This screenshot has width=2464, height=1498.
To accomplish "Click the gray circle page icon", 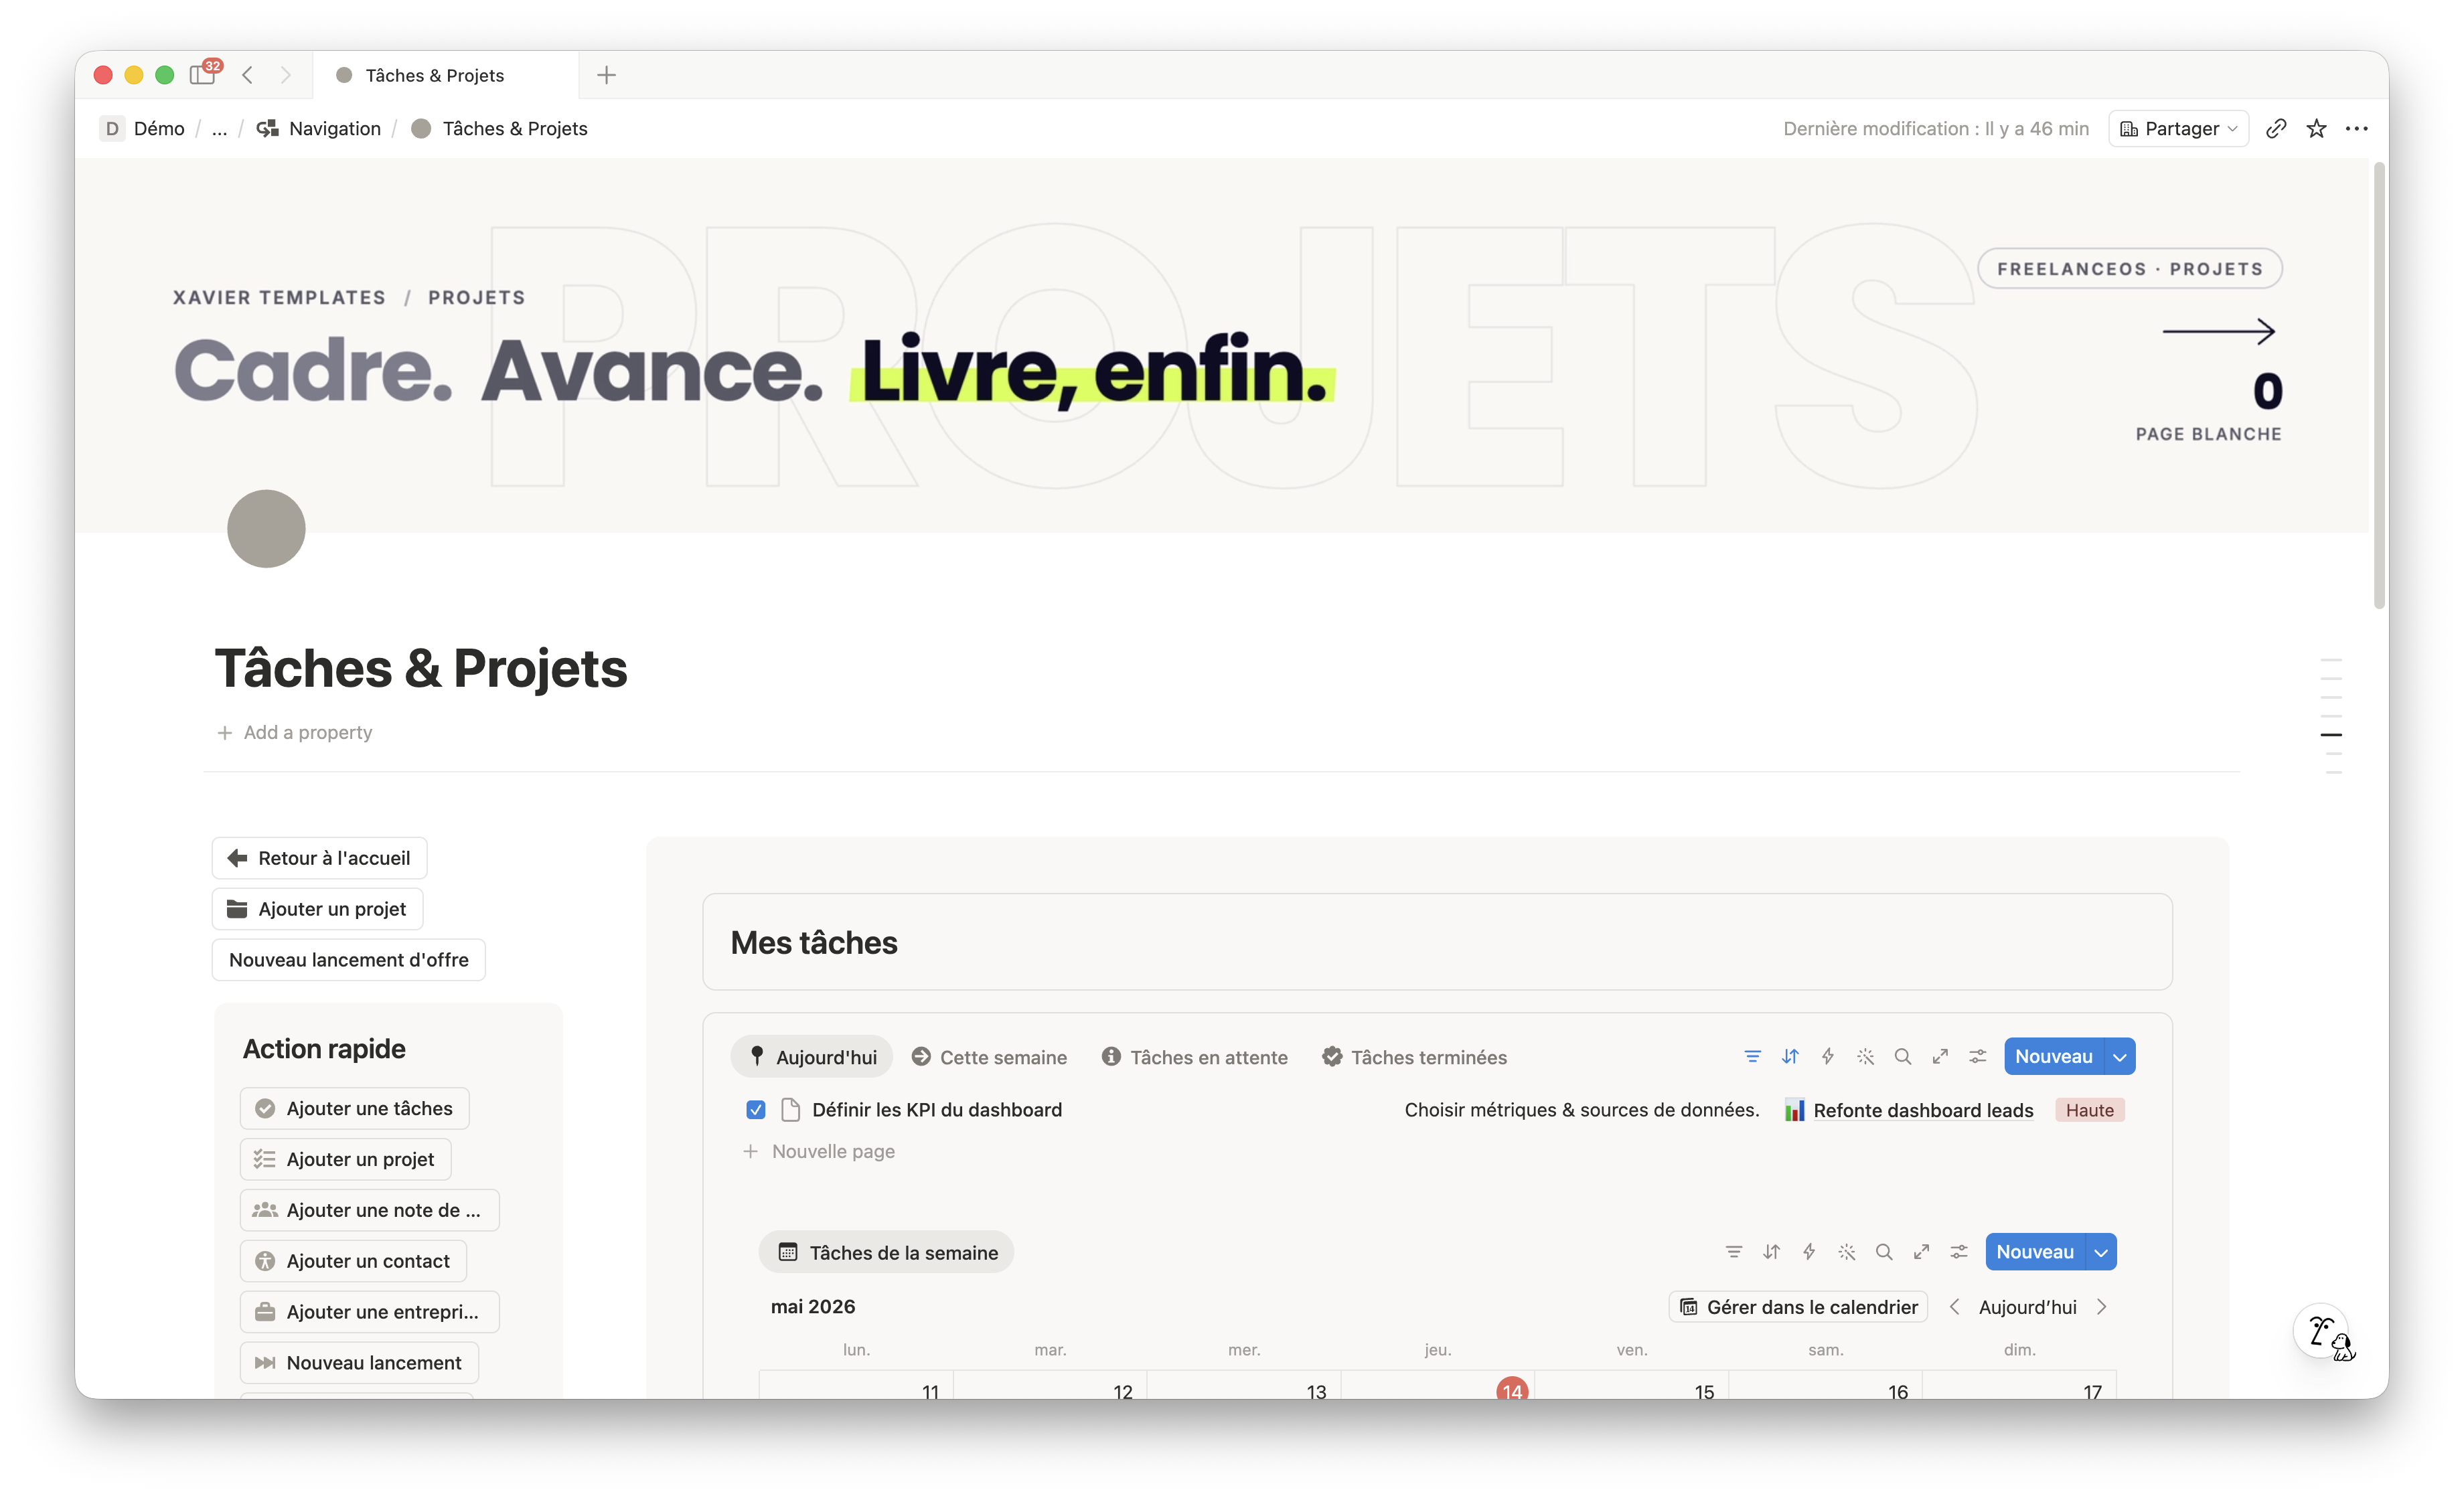I will click(266, 528).
